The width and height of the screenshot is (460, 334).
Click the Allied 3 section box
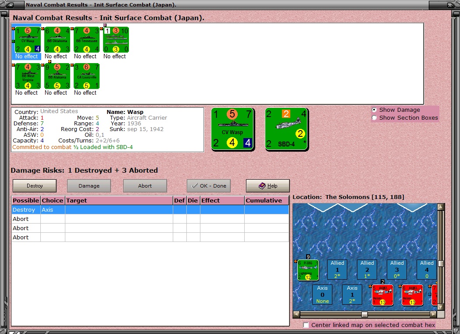tap(397, 270)
